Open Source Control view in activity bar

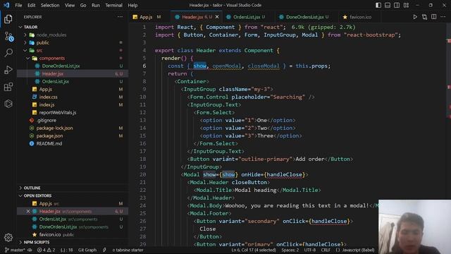[x=9, y=37]
